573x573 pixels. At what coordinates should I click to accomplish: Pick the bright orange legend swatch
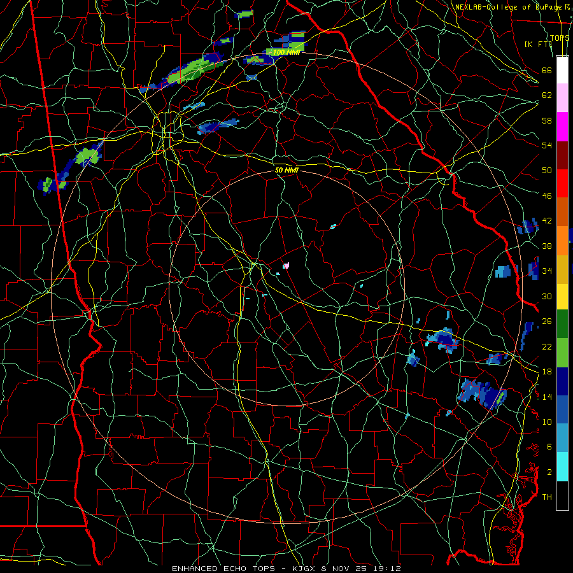click(562, 240)
